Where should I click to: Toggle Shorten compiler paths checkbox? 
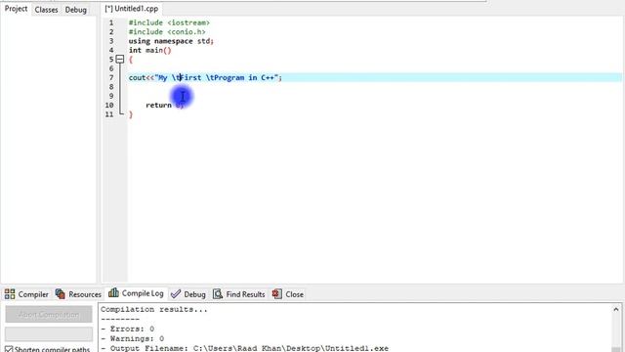point(9,350)
